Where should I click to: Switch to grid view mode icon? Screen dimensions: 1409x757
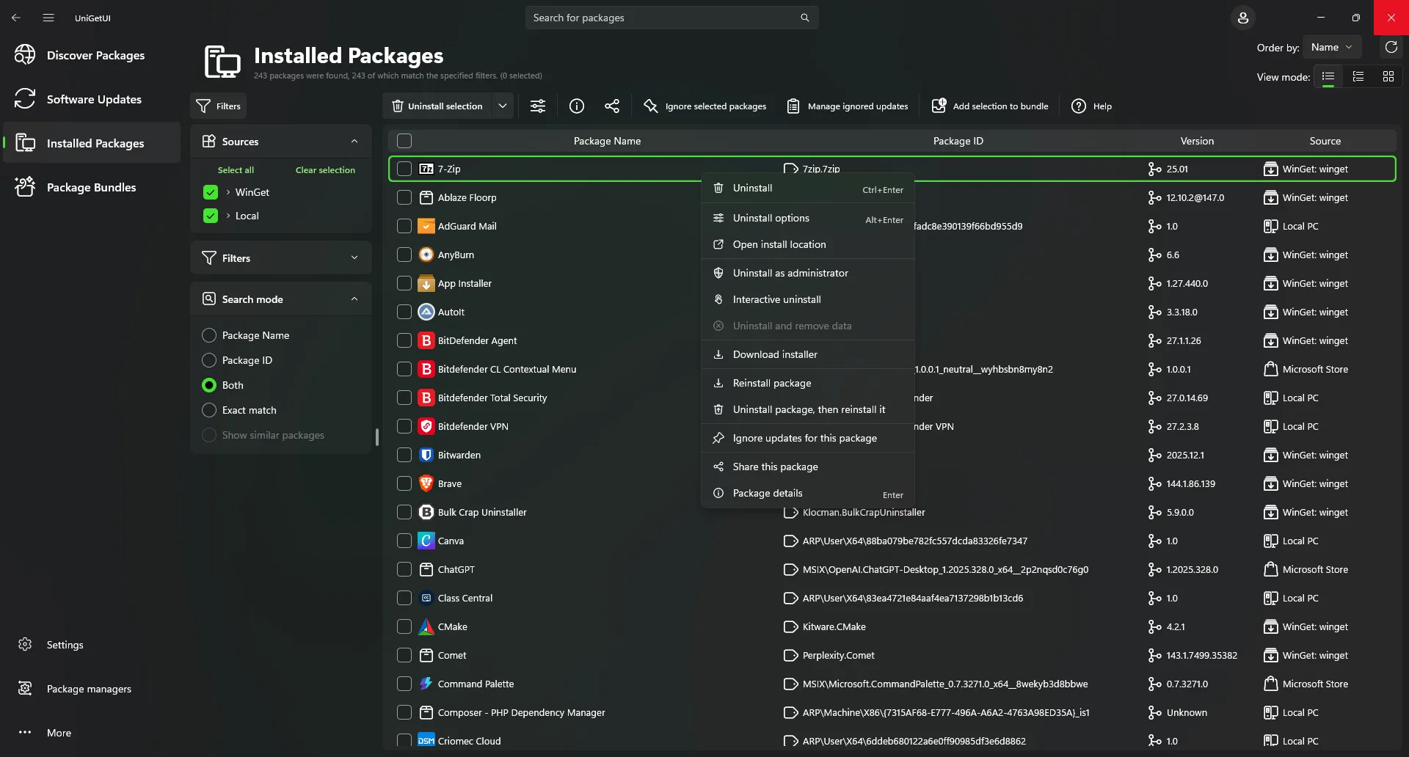click(1388, 76)
